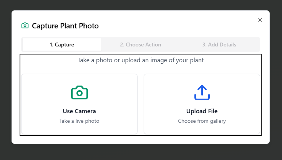Click the blue upload arrow icon
The height and width of the screenshot is (160, 282).
pos(202,92)
